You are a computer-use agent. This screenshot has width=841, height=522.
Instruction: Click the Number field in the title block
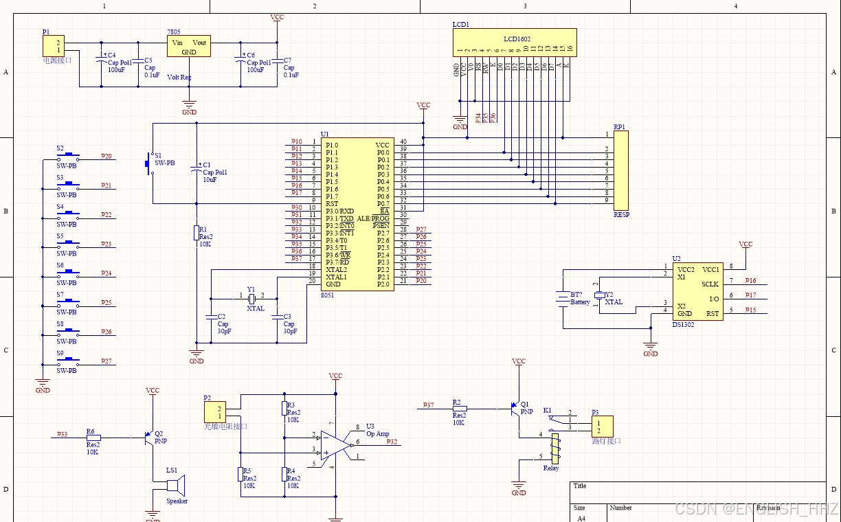pyautogui.click(x=621, y=508)
